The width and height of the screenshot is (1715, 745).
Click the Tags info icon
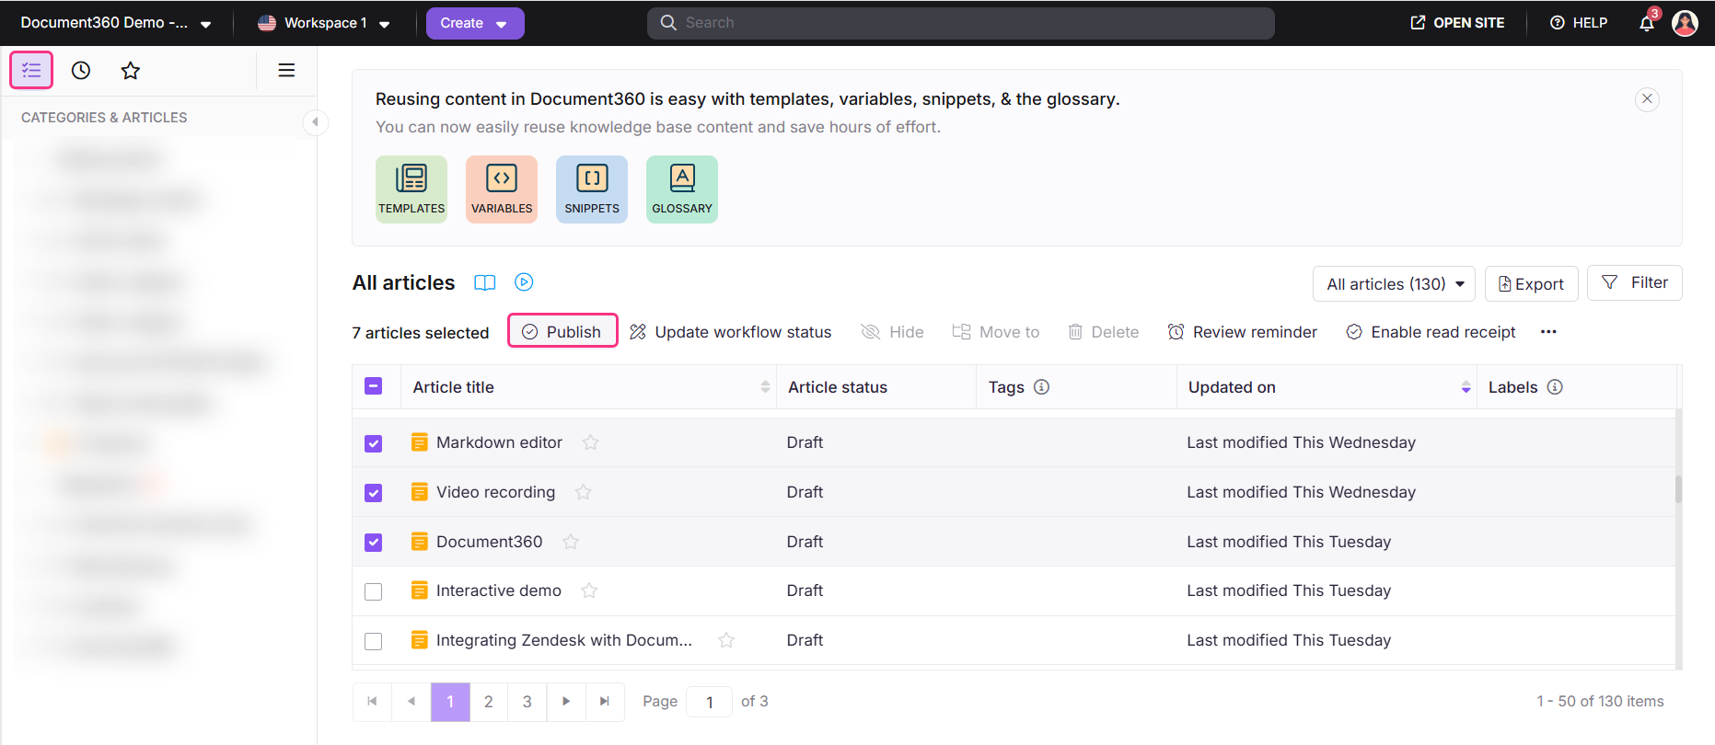point(1041,387)
